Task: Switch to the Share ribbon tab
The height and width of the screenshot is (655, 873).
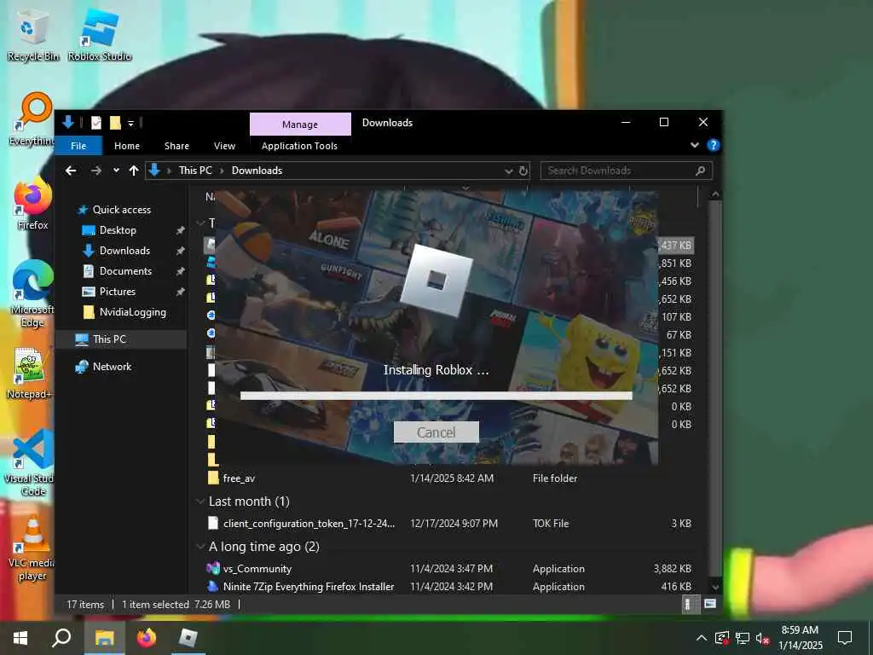Action: click(176, 146)
